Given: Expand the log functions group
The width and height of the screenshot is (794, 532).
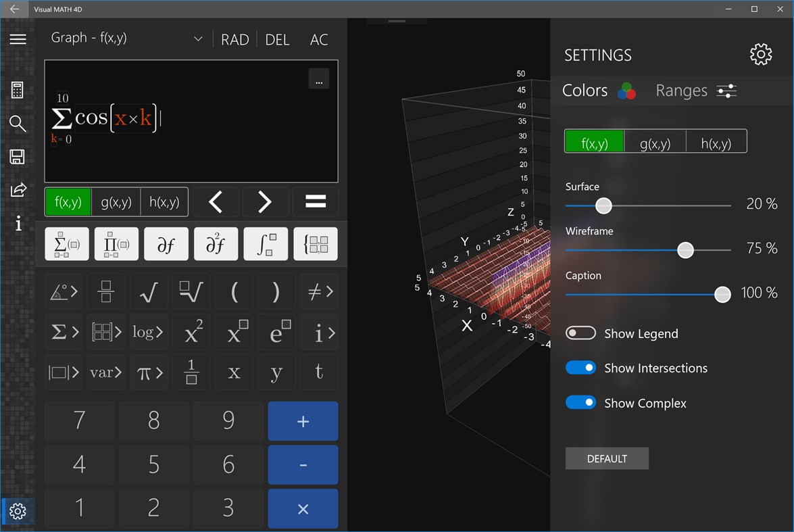Looking at the screenshot, I should 149,333.
